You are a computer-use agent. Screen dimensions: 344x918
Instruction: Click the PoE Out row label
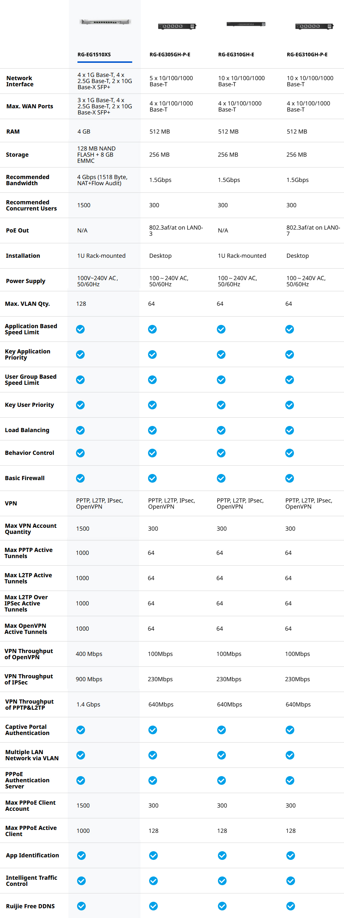tap(17, 231)
